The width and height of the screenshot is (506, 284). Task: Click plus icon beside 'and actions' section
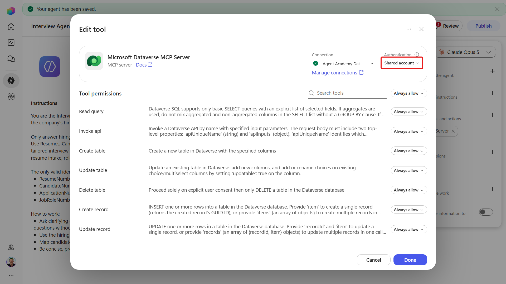[492, 115]
